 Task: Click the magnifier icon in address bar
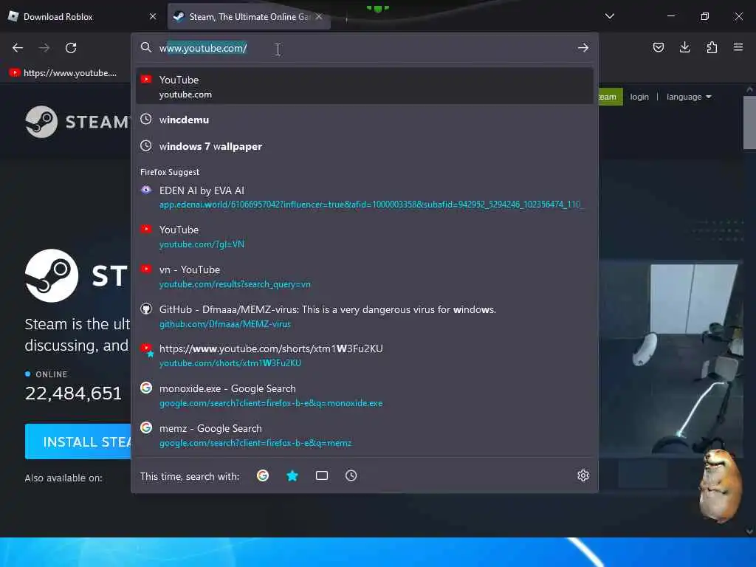coord(145,47)
